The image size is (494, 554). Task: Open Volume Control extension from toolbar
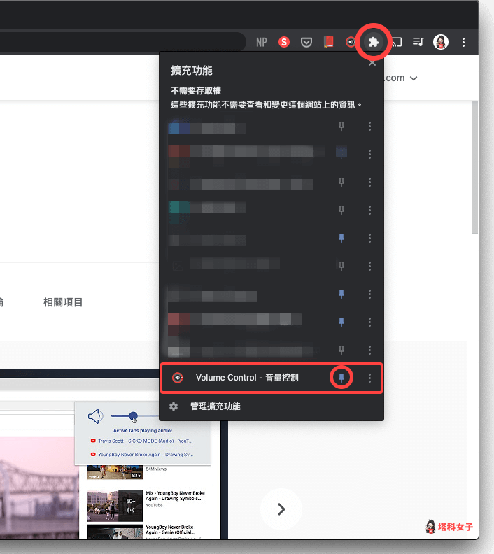(350, 42)
